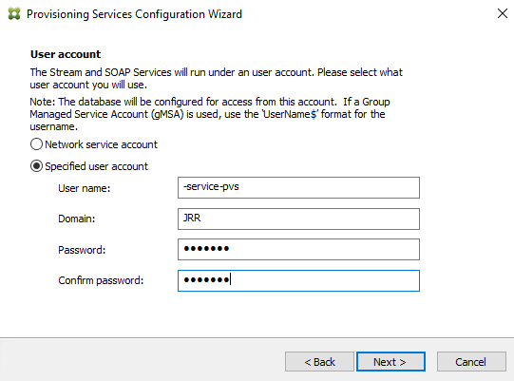The height and width of the screenshot is (381, 514).
Task: Click the Note paragraph about gMSA accounts
Action: [x=210, y=114]
